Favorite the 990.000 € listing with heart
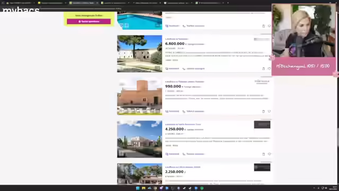This screenshot has width=339, height=191. tap(269, 111)
